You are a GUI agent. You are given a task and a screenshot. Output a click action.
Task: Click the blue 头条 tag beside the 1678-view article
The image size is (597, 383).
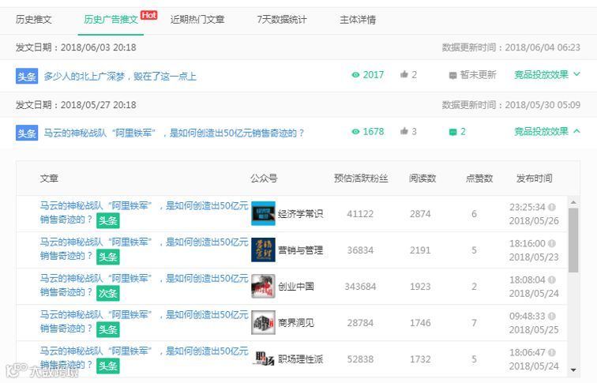click(27, 133)
